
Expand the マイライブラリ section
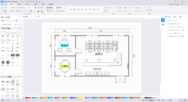click(1, 24)
